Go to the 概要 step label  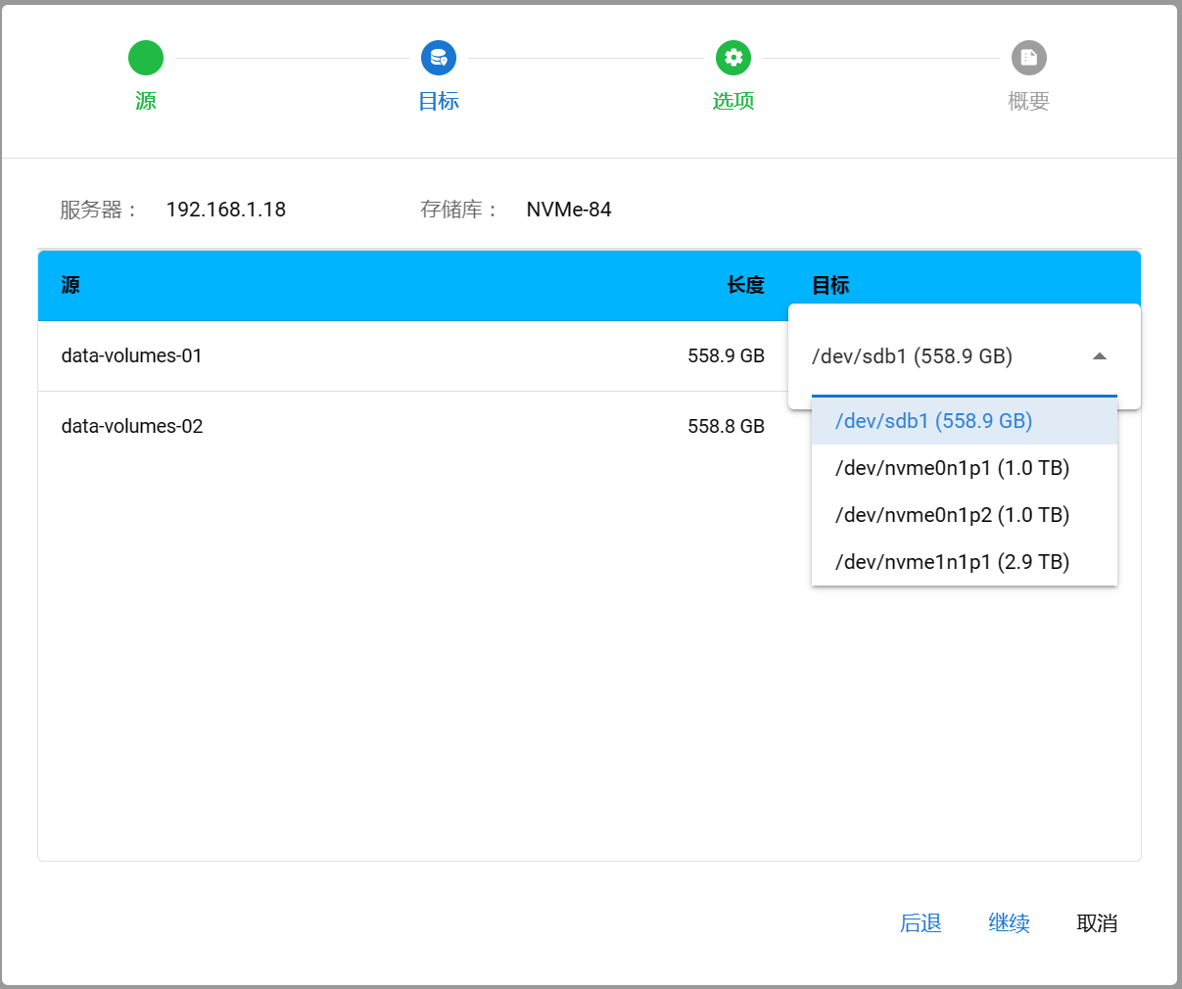[x=1028, y=101]
